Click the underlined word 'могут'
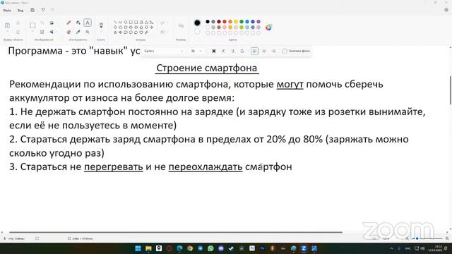The height and width of the screenshot is (254, 452). [x=290, y=85]
